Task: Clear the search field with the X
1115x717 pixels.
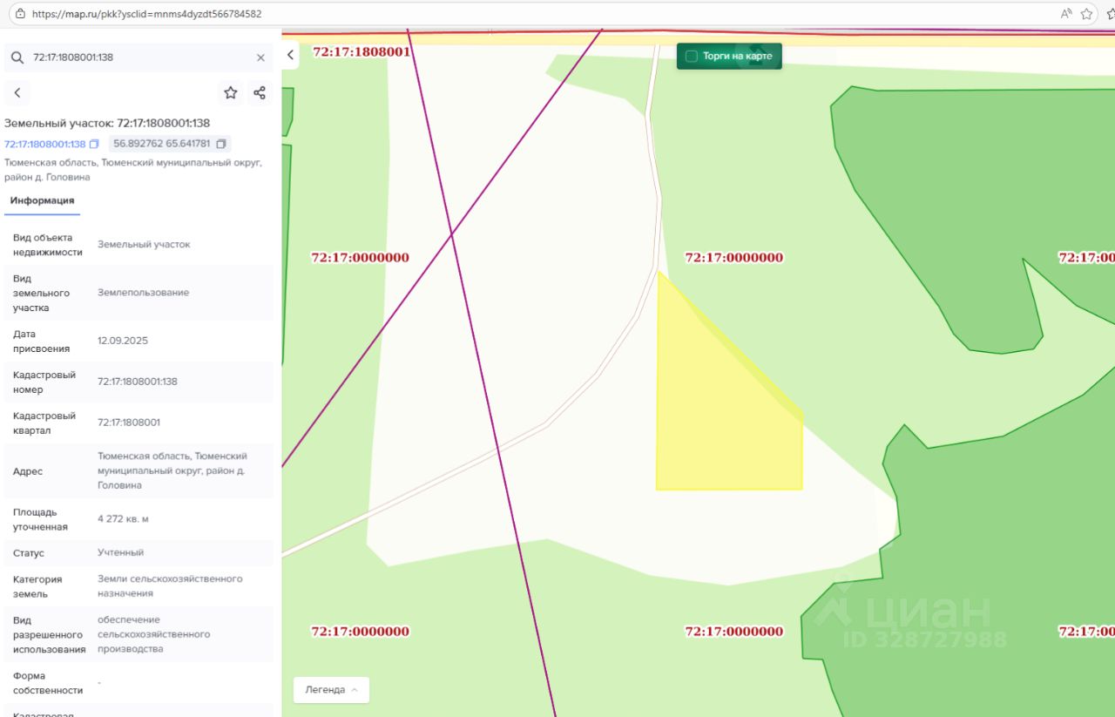Action: (260, 57)
